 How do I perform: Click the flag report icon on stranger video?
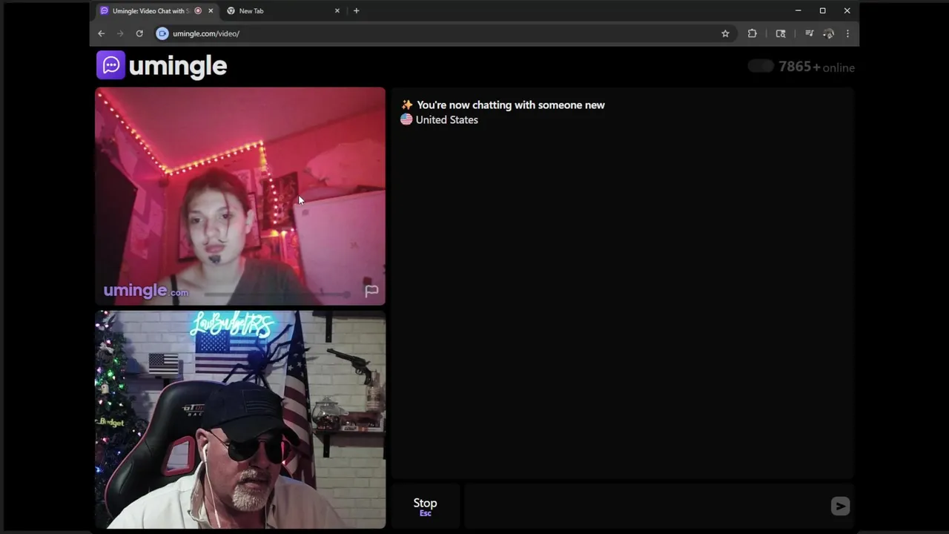(371, 291)
